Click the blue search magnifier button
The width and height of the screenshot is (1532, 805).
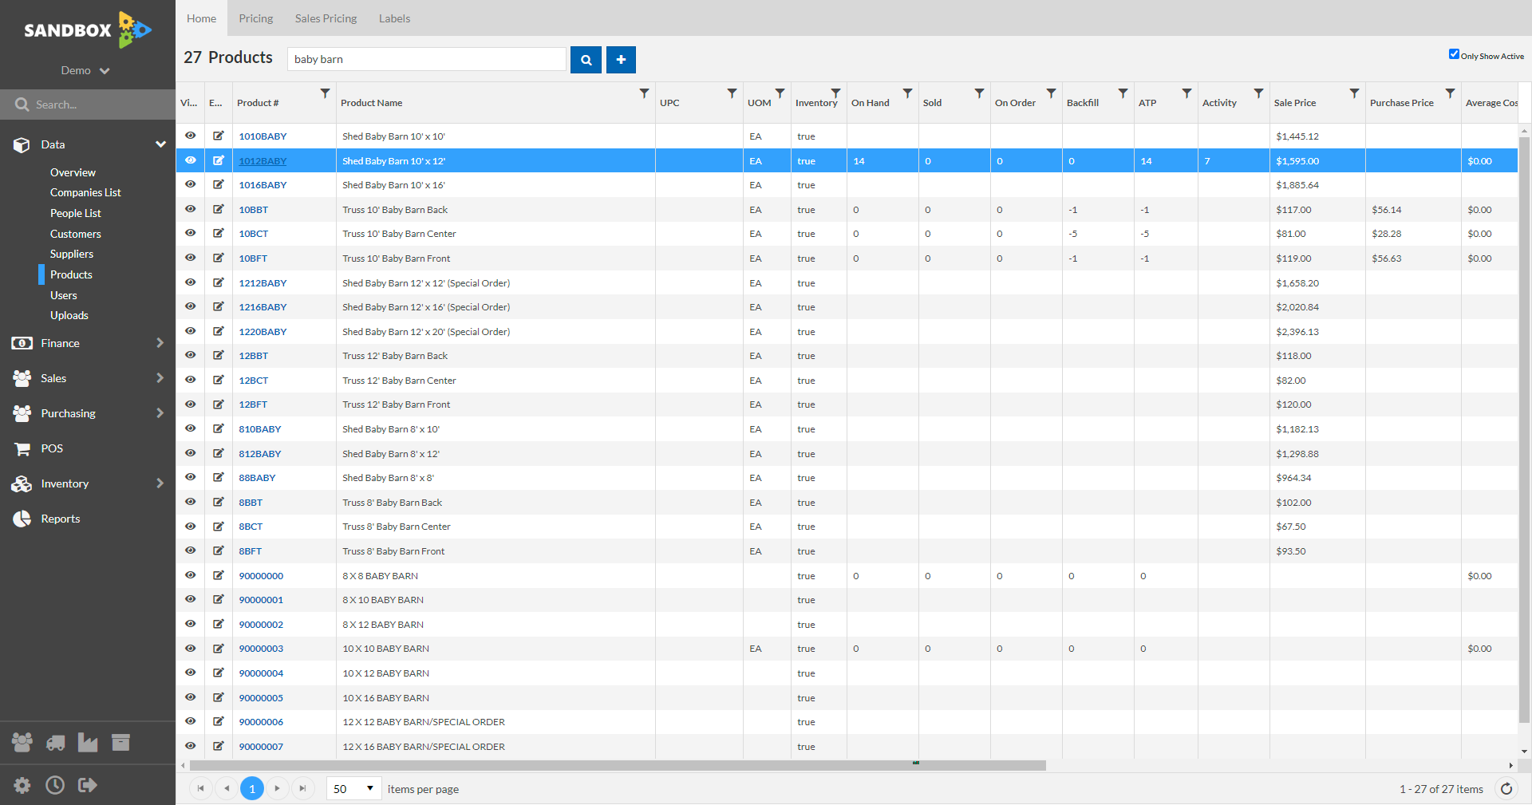click(586, 60)
